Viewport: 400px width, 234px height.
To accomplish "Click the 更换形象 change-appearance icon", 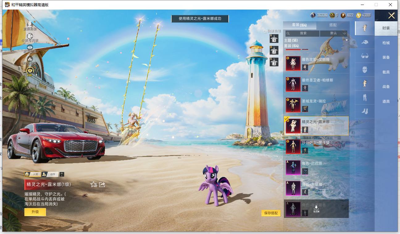I will pyautogui.click(x=30, y=24).
